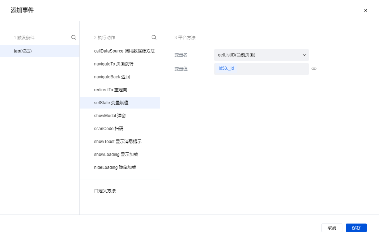Click the 变量值 label
Screen dimensions: 379x239
pyautogui.click(x=181, y=69)
